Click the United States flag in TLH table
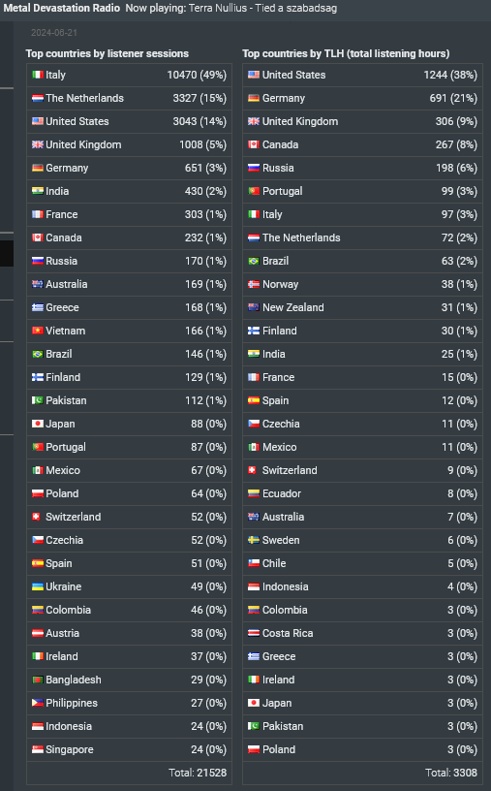 point(254,75)
